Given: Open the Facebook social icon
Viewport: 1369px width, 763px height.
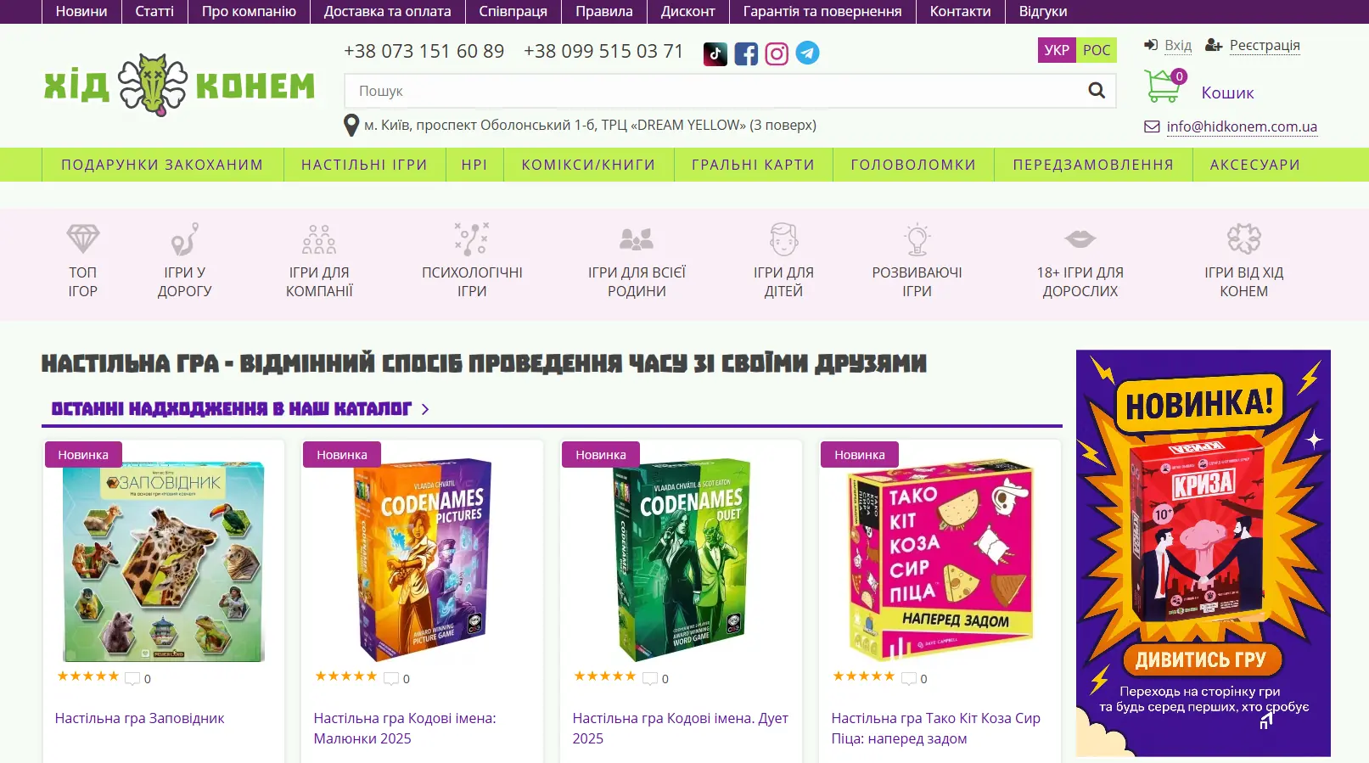Looking at the screenshot, I should [746, 53].
